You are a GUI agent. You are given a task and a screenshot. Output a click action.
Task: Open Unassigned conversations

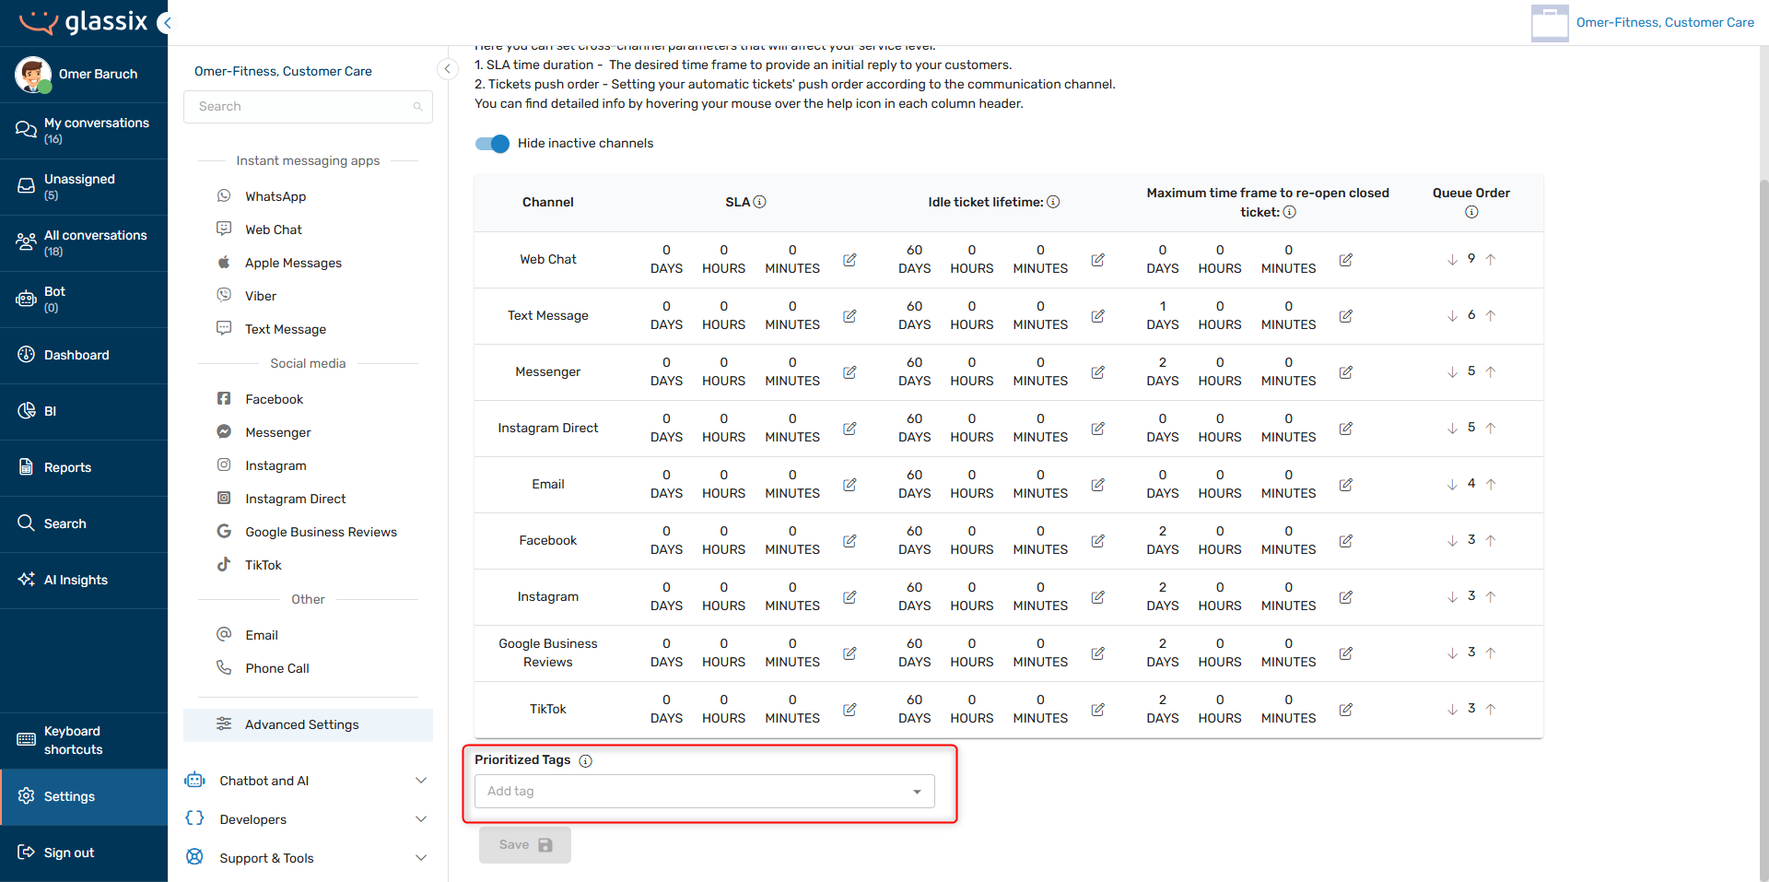tap(84, 187)
